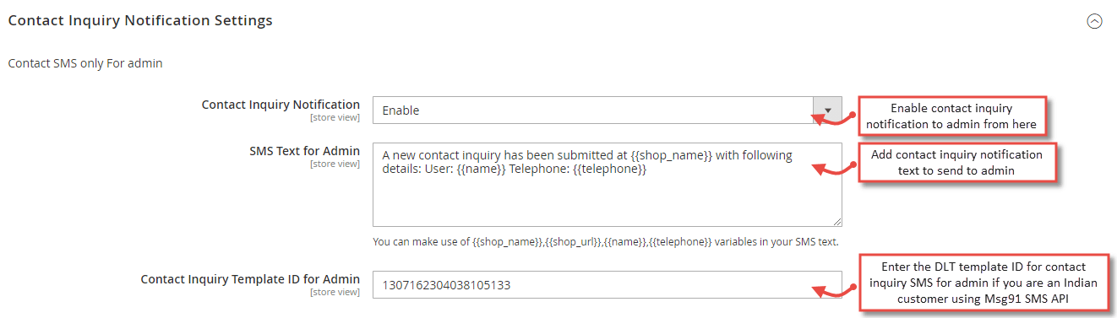Viewport: 1117px width, 318px height.
Task: Open the Contact Inquiry Notification dropdown arrow
Action: coord(827,110)
